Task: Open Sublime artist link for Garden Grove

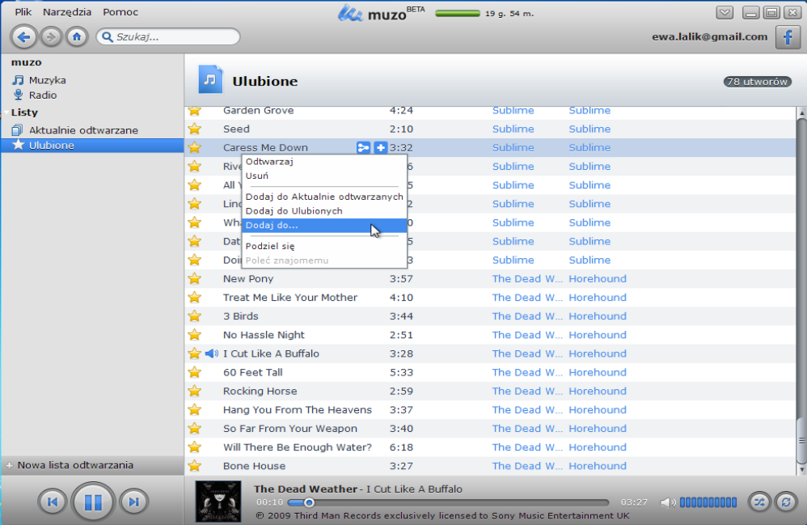Action: (x=513, y=111)
